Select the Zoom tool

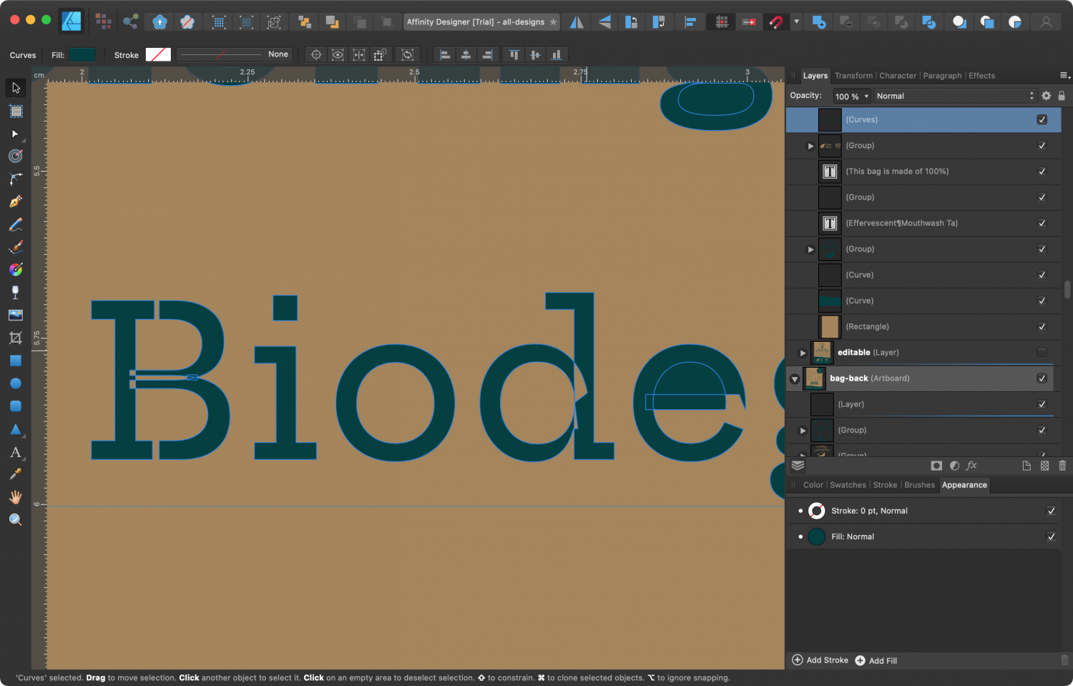pyautogui.click(x=15, y=519)
